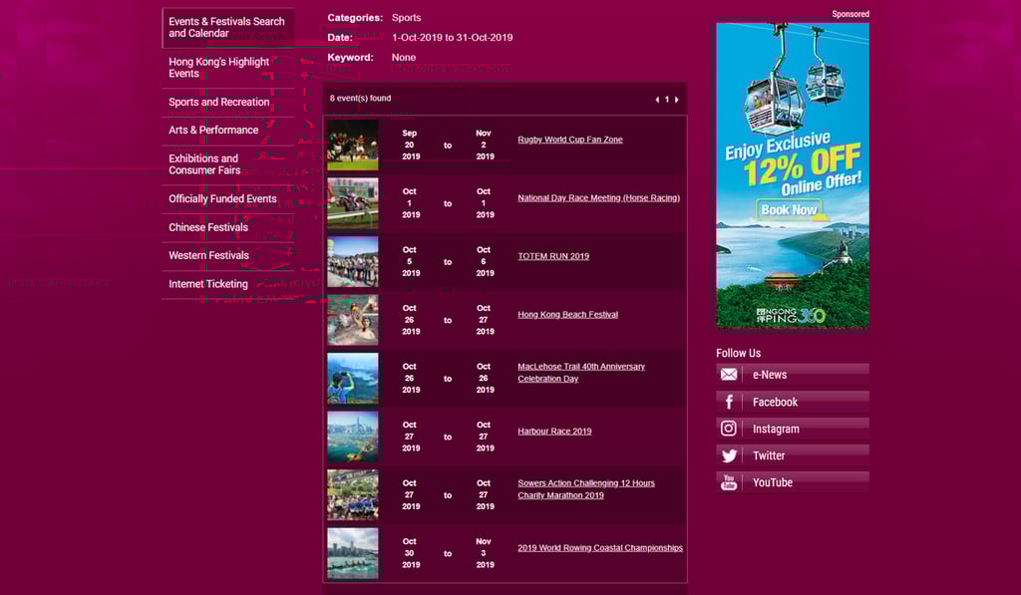Click the e-News envelope icon

click(729, 374)
